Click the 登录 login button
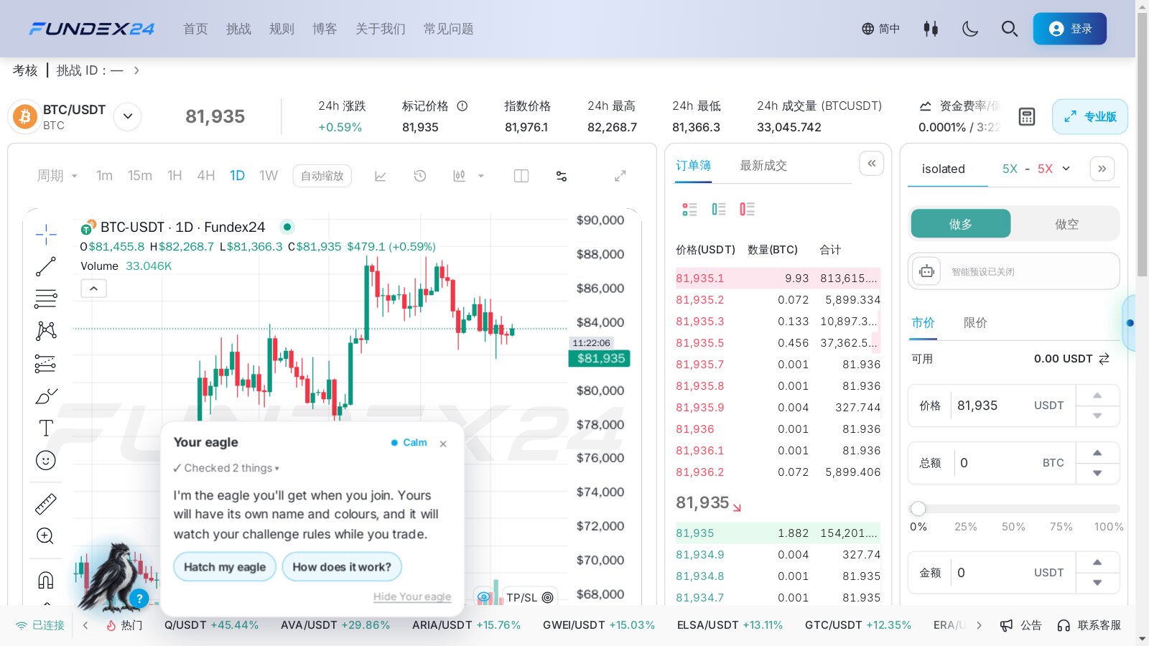This screenshot has width=1149, height=646. click(x=1070, y=29)
